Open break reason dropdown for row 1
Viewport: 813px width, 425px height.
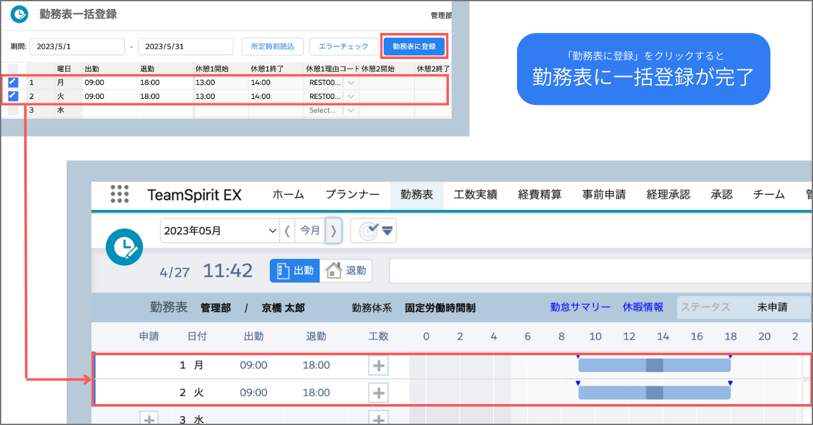click(351, 82)
